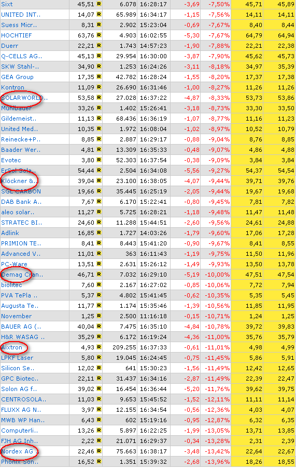Click the R icon in the DAB Bank row

pyautogui.click(x=99, y=202)
